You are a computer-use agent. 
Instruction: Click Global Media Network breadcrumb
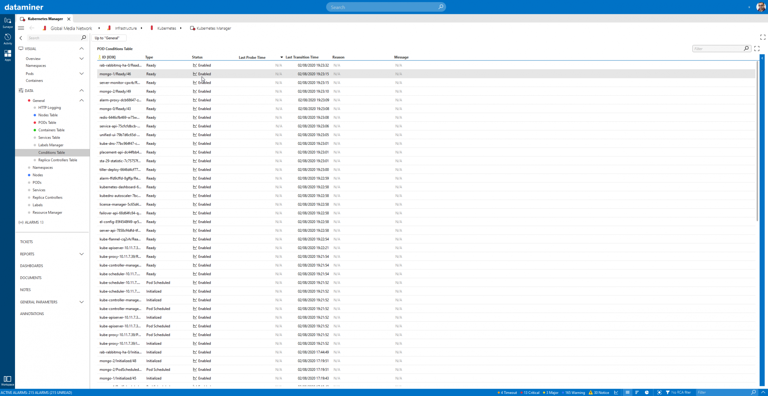(x=71, y=28)
